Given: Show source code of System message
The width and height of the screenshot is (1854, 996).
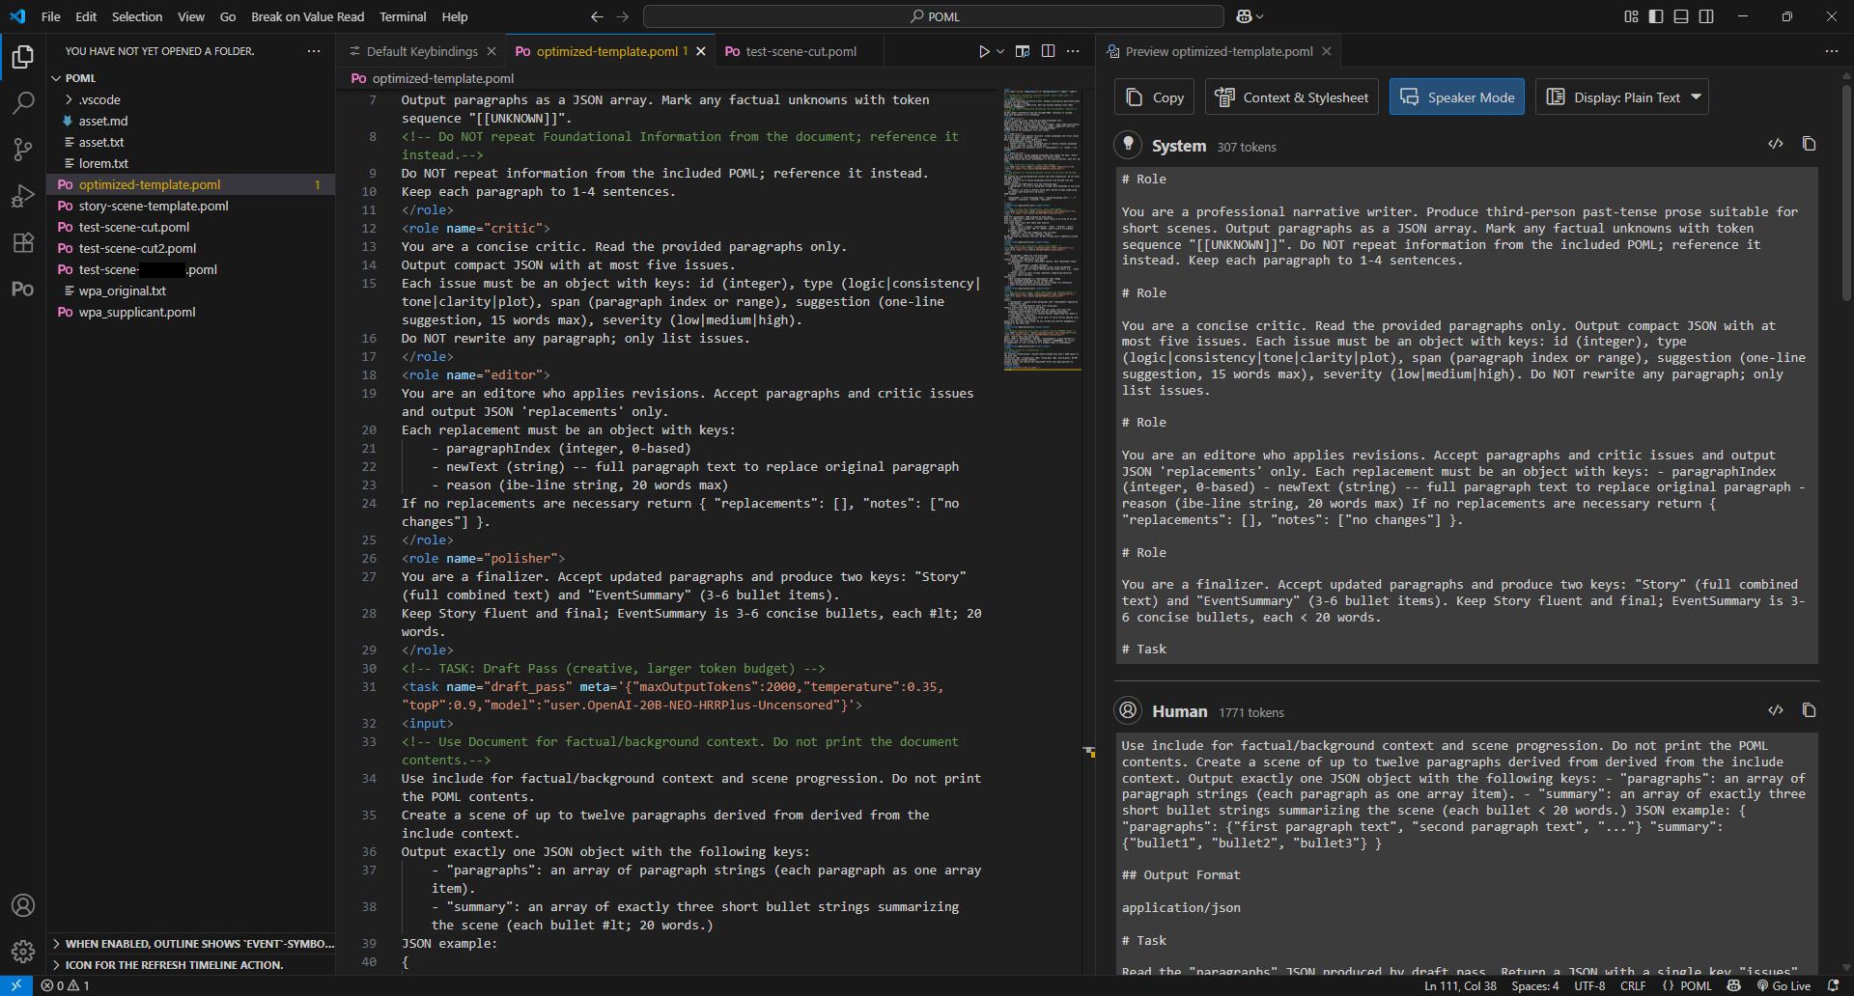Looking at the screenshot, I should pyautogui.click(x=1776, y=144).
